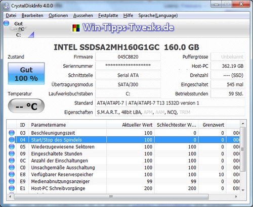Select the Unsachgemäße Ausschaltung row
The width and height of the screenshot is (253, 207).
pos(123,168)
